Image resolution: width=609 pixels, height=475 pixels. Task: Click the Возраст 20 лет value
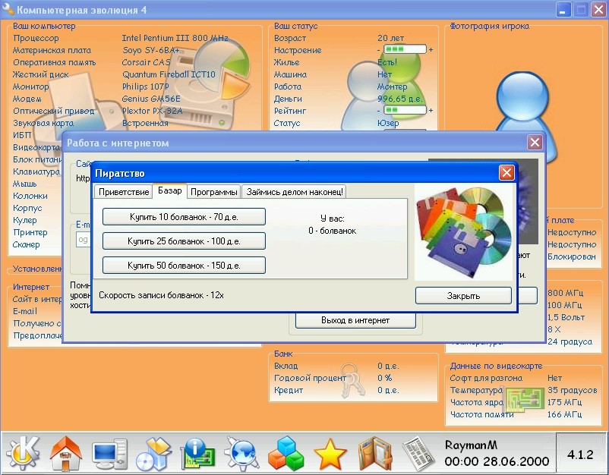point(391,38)
